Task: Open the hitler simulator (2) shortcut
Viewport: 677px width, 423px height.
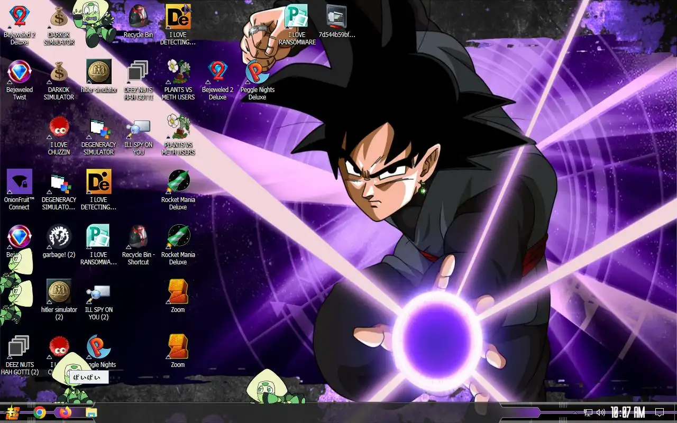Action: pyautogui.click(x=59, y=292)
